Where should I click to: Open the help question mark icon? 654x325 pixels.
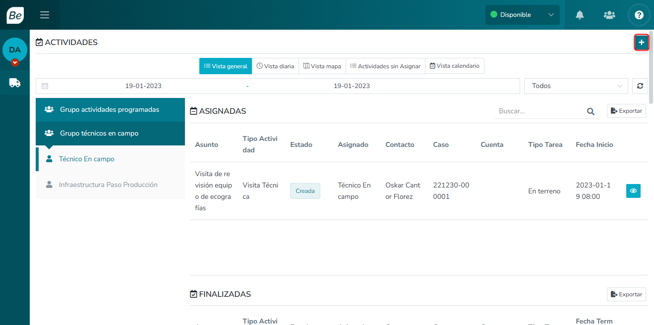point(639,15)
